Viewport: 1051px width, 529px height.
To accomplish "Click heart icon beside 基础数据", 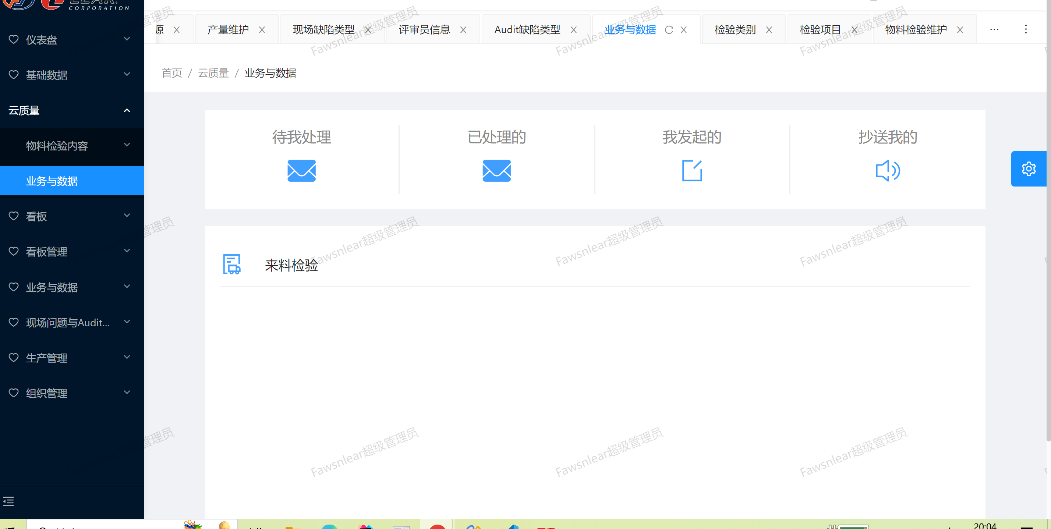I will pyautogui.click(x=14, y=75).
